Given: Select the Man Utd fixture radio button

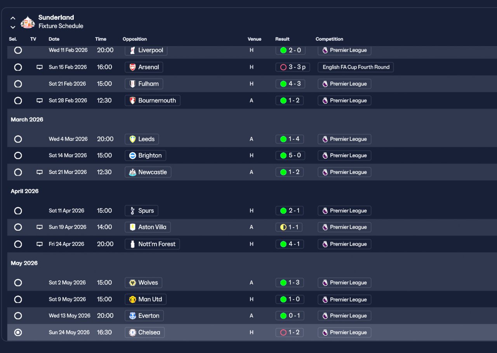Looking at the screenshot, I should [x=18, y=299].
